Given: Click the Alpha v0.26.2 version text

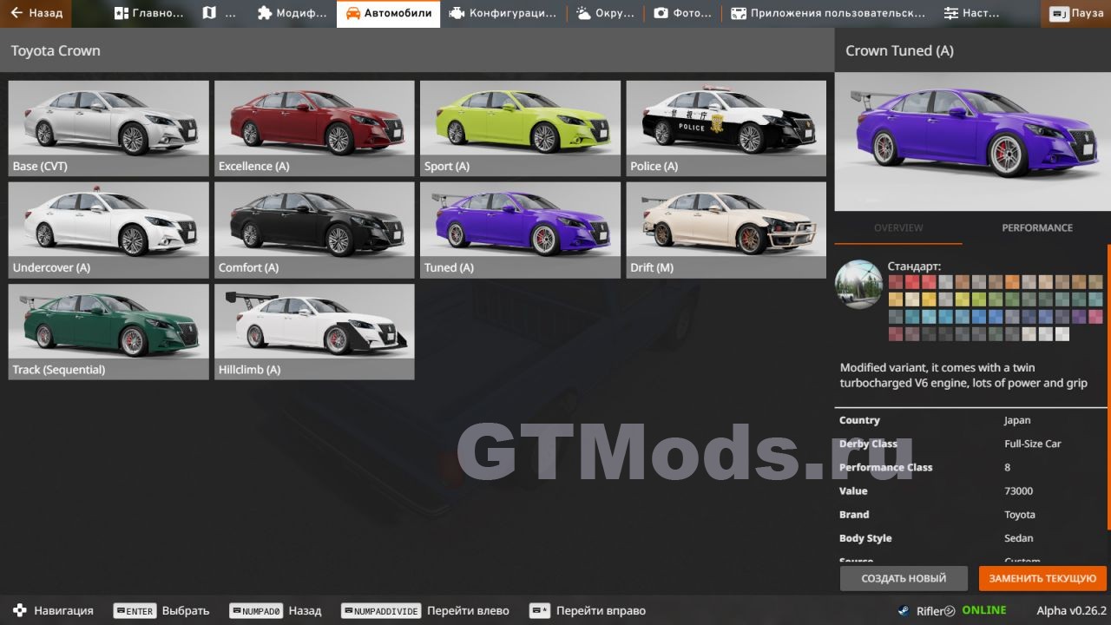Looking at the screenshot, I should 1072,610.
